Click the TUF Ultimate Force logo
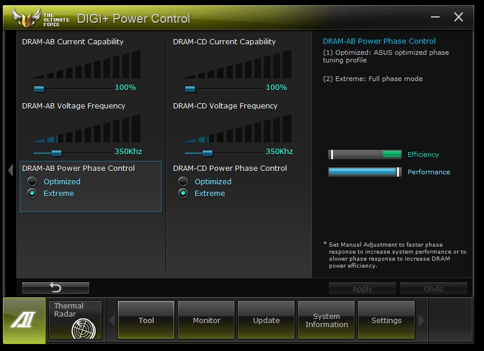 (41, 18)
